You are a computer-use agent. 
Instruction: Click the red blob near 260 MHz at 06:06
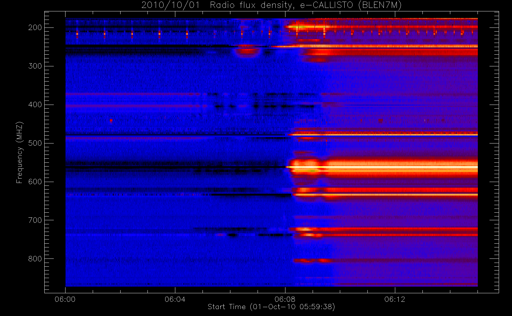(x=247, y=52)
